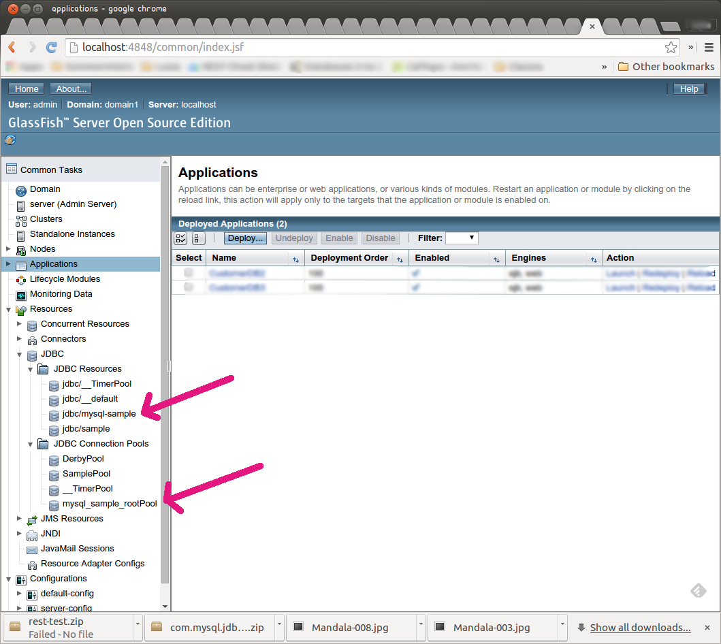
Task: Sort by Engines column
Action: coord(594,260)
